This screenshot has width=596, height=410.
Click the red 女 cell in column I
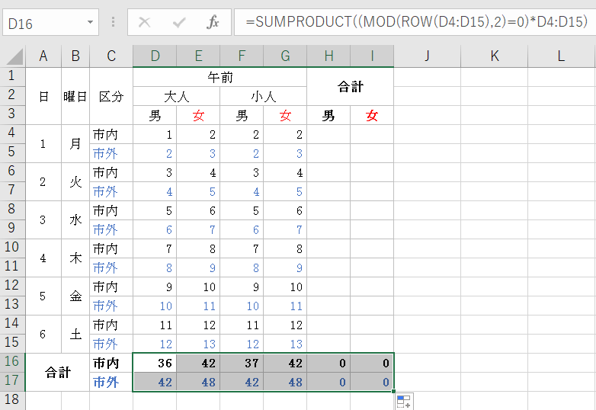[x=372, y=115]
